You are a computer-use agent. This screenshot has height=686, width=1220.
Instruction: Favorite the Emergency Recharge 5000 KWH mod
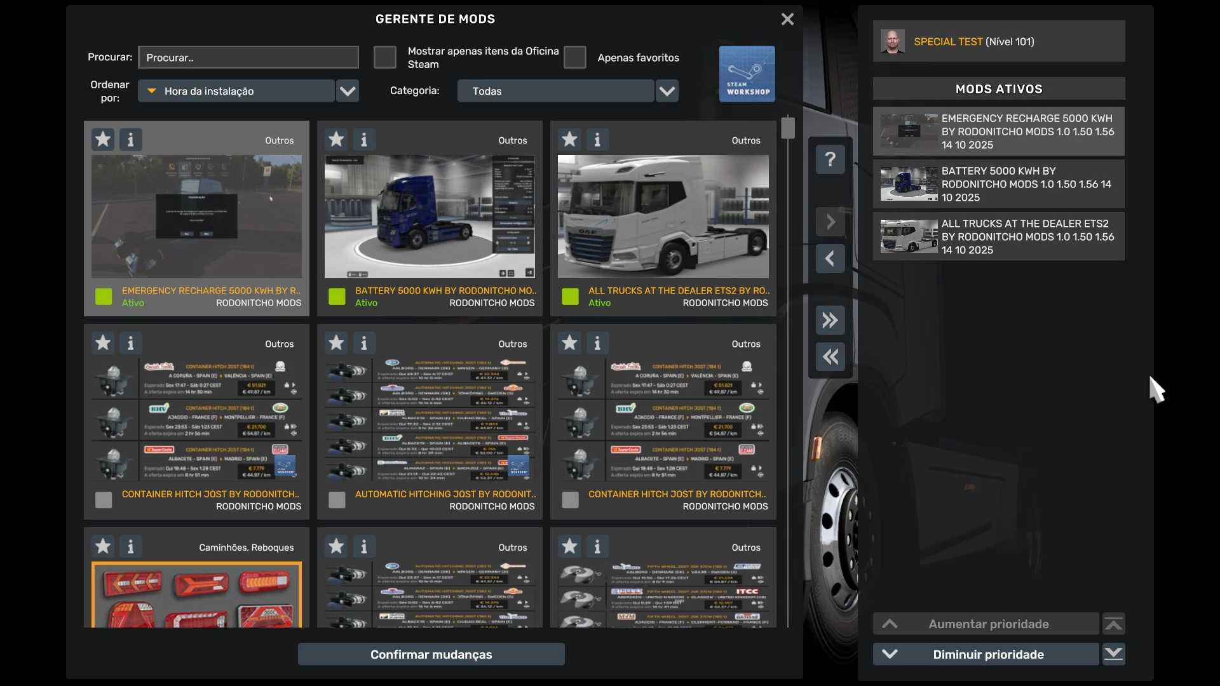(x=103, y=139)
